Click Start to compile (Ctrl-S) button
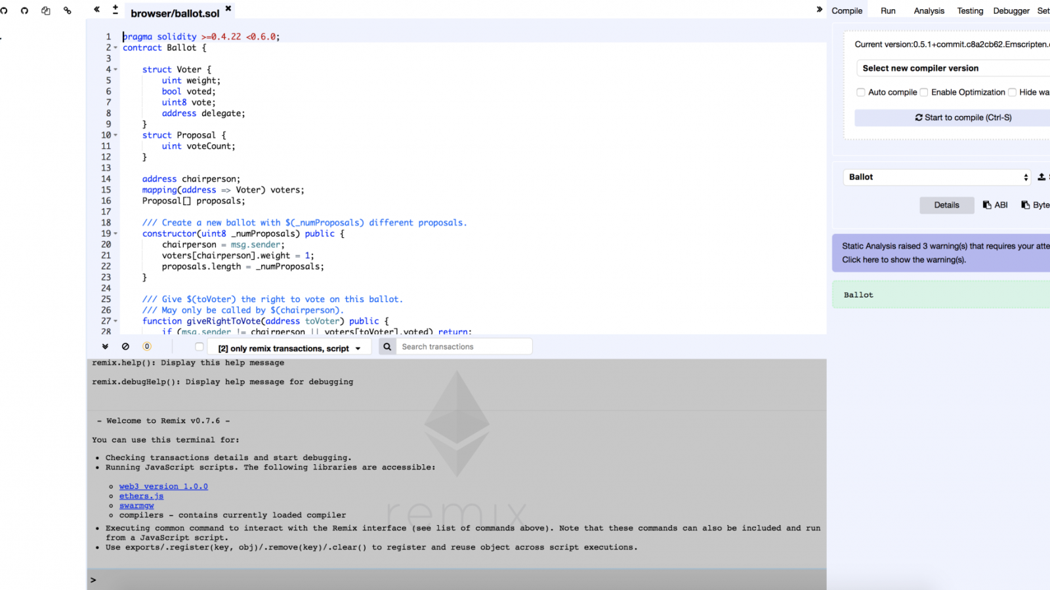1050x590 pixels. point(953,118)
